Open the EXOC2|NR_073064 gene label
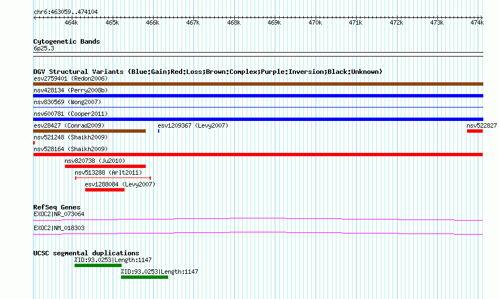Image resolution: width=499 pixels, height=299 pixels. (x=59, y=214)
